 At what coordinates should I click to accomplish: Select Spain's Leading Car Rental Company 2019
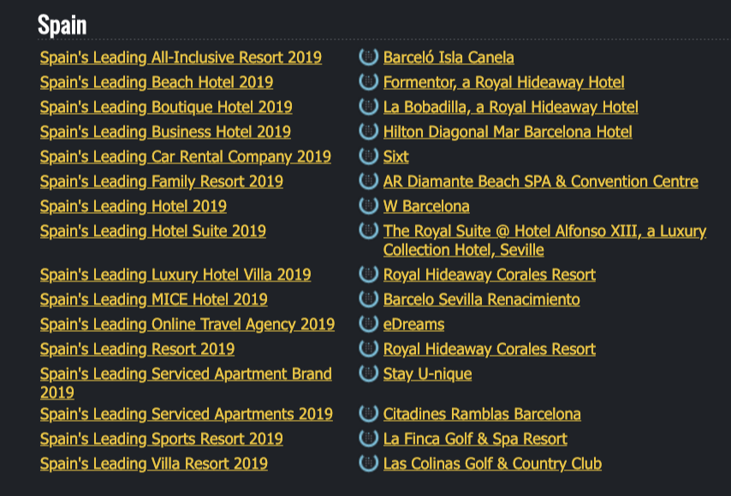click(186, 156)
